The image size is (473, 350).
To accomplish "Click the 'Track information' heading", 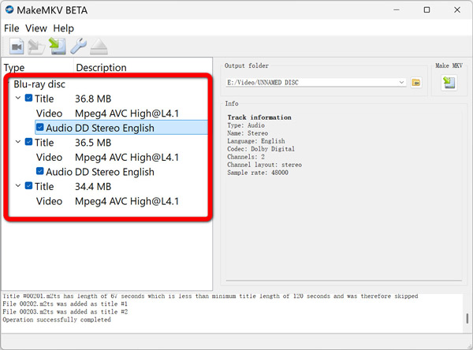I will click(259, 117).
